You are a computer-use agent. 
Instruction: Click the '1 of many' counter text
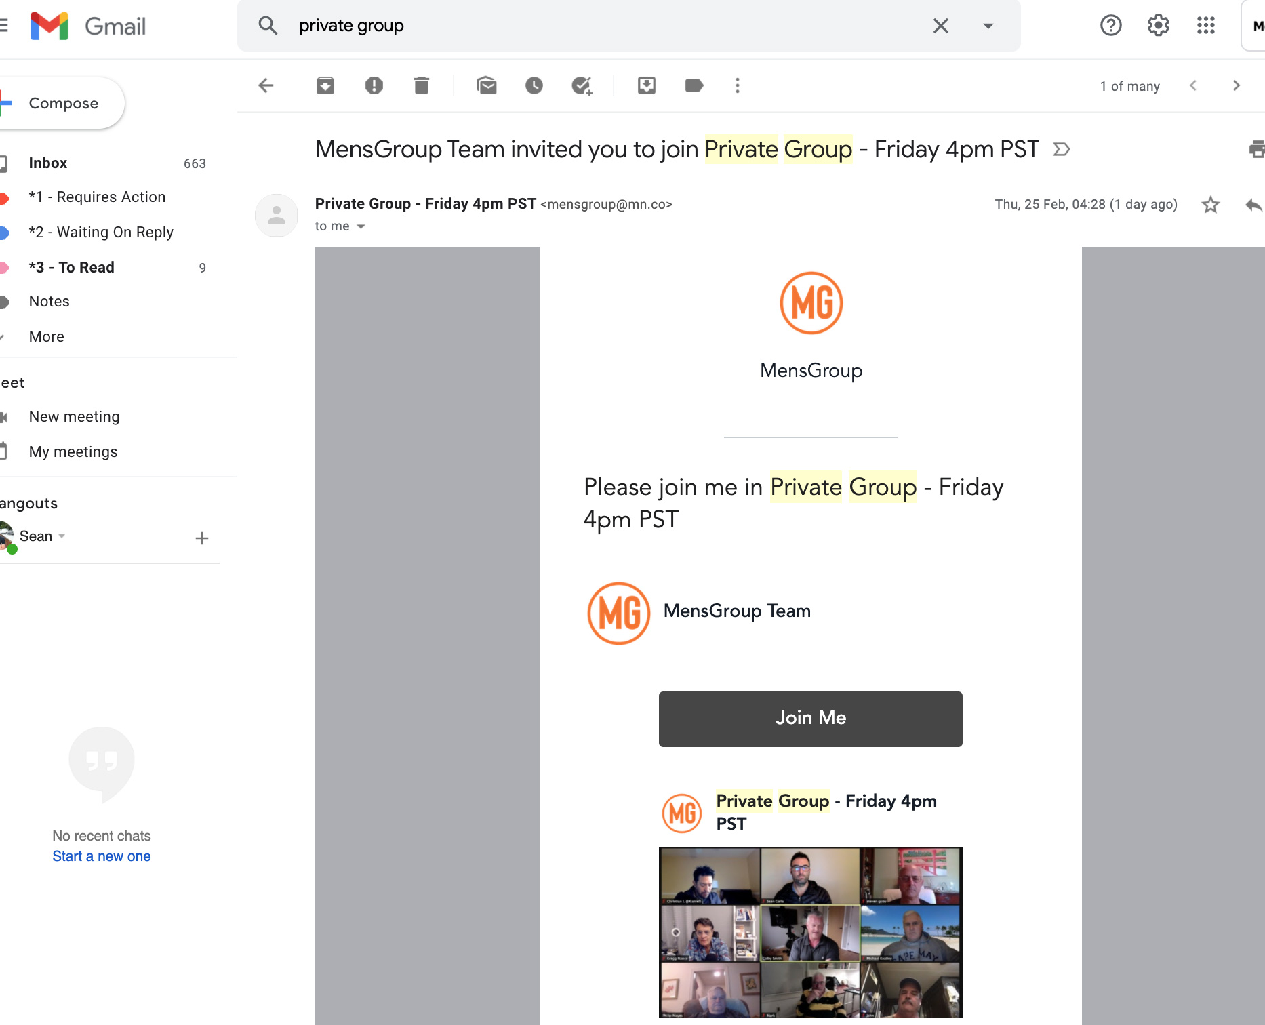(x=1130, y=86)
